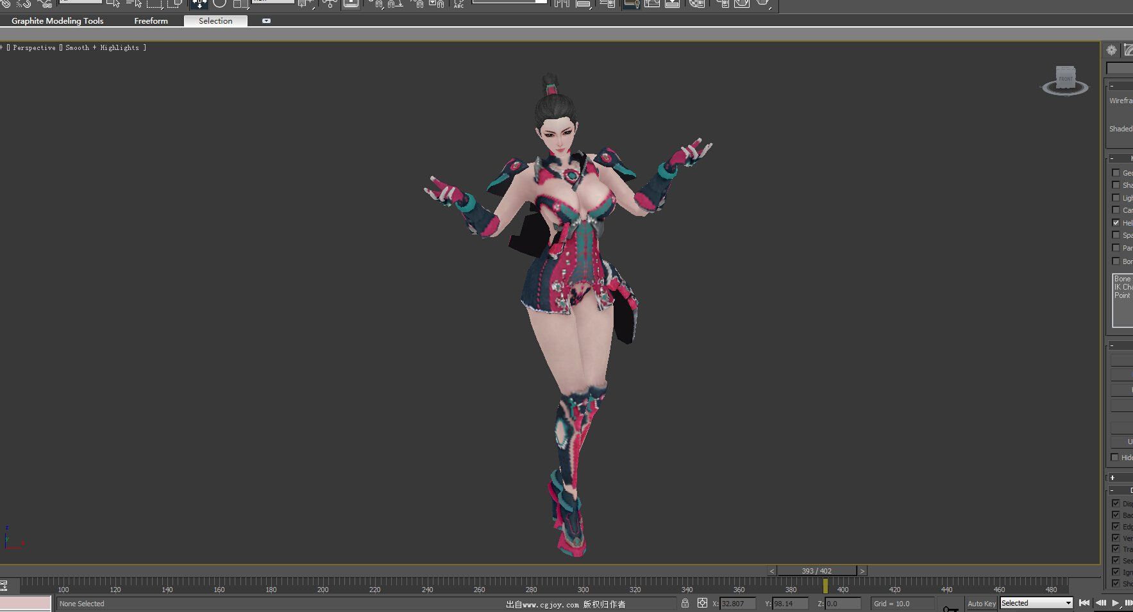Image resolution: width=1133 pixels, height=612 pixels.
Task: Enable Lights hide category checkbox
Action: tap(1116, 197)
